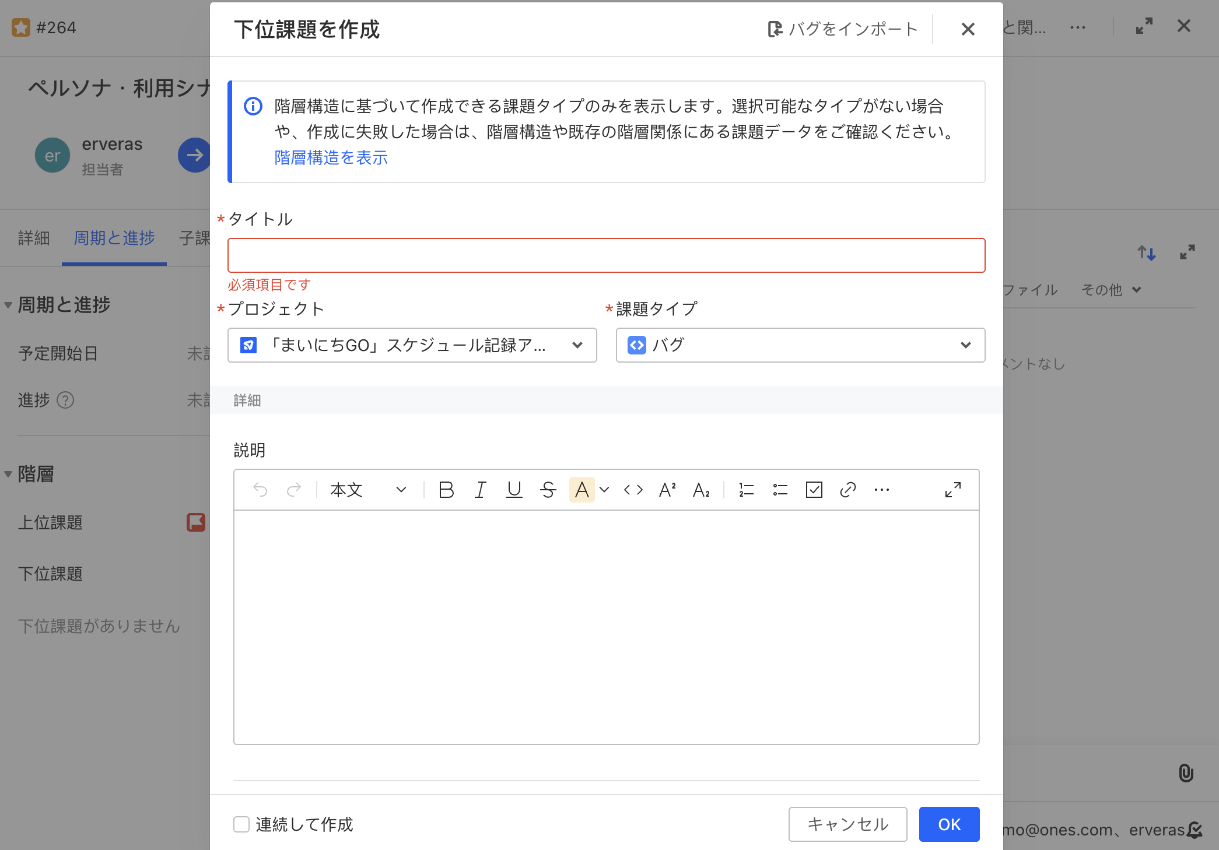Insert a hyperlink in the description
Image resolution: width=1219 pixels, height=850 pixels.
847,490
